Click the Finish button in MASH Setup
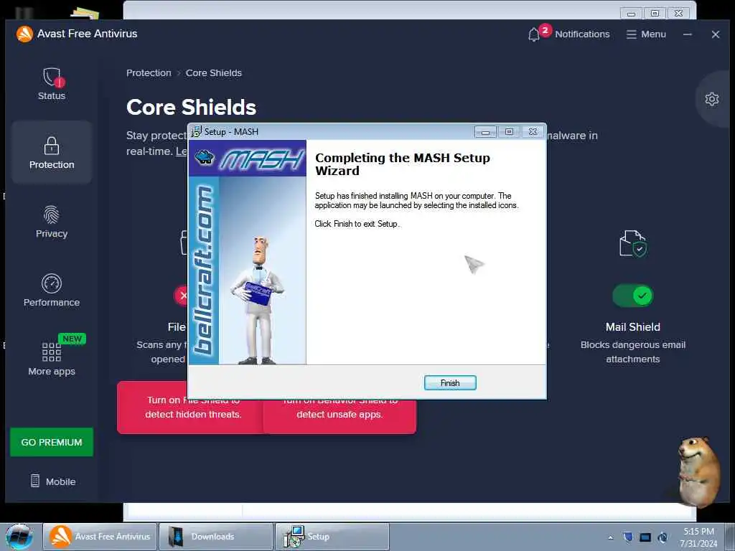Viewport: 735px width, 551px height. point(450,383)
